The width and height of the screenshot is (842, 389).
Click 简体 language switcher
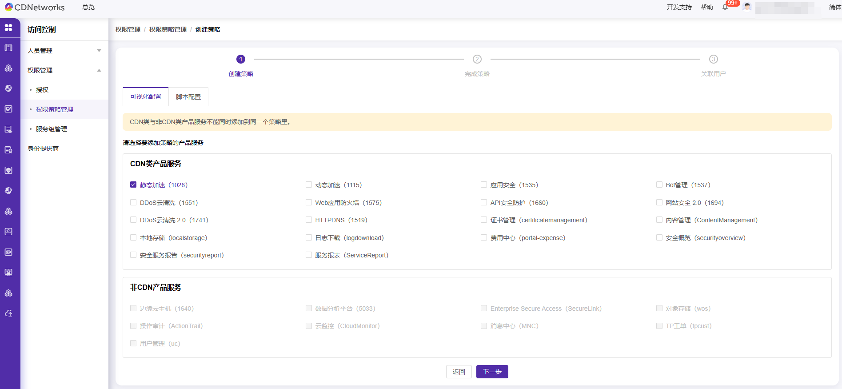click(x=835, y=7)
